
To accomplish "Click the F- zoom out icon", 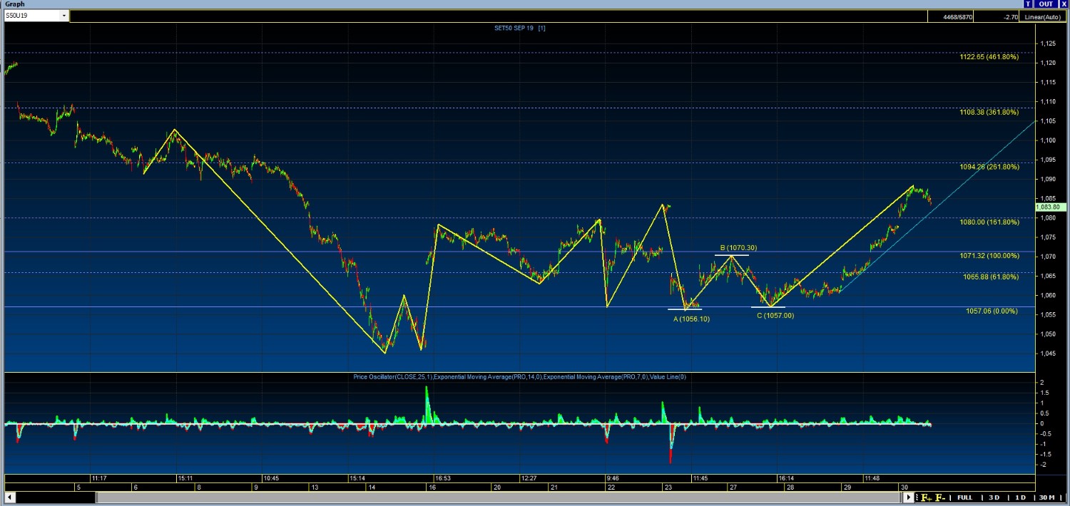I will [941, 497].
